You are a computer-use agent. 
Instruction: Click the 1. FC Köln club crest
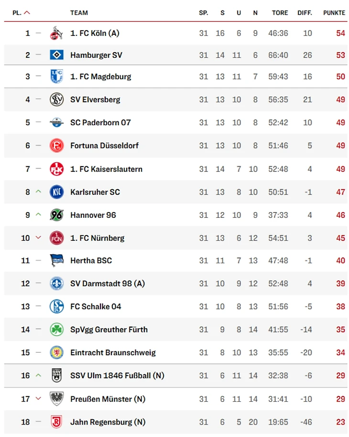point(56,33)
